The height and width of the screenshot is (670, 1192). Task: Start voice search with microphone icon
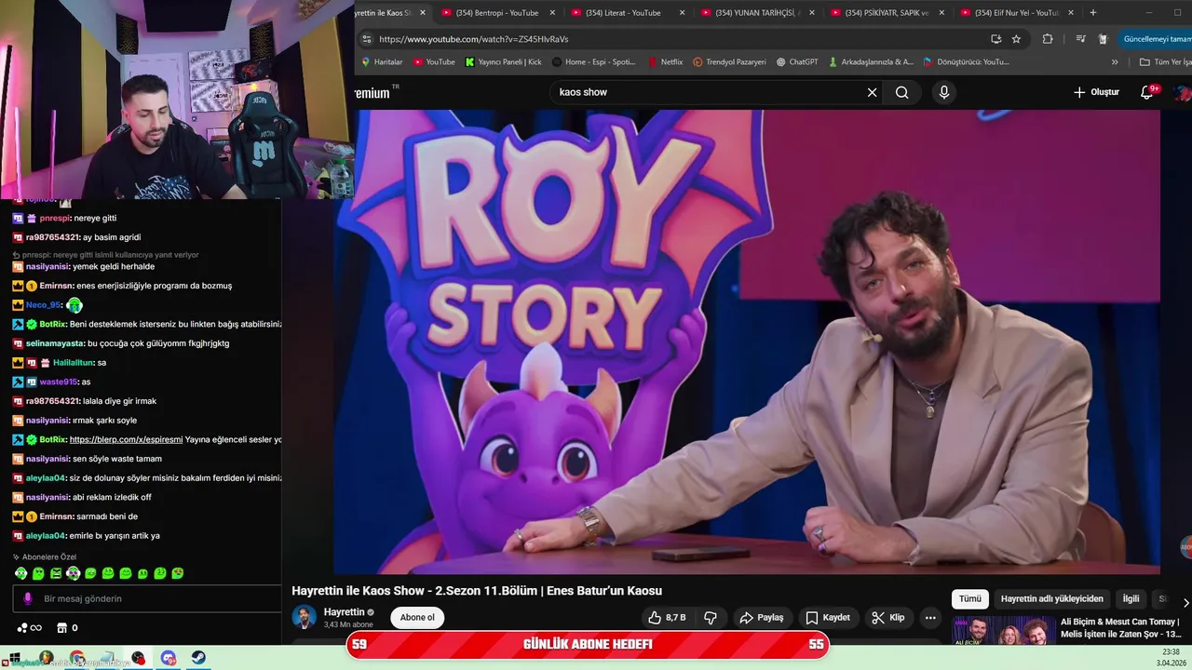944,92
